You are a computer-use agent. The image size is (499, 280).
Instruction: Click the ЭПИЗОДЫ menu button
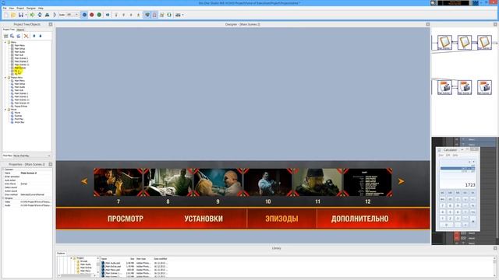coord(281,219)
